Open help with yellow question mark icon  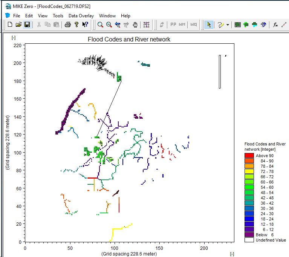[76, 24]
